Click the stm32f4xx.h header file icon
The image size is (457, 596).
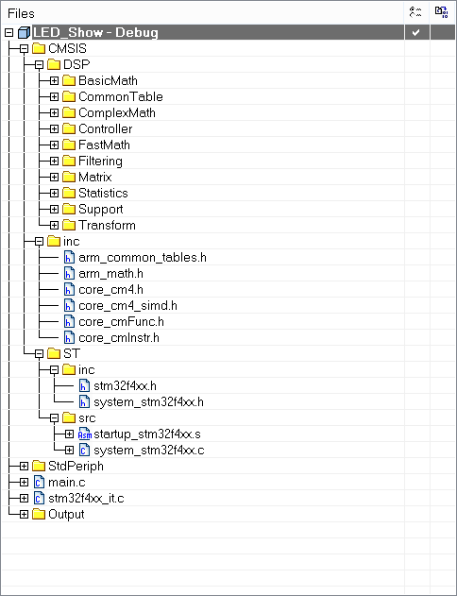84,385
